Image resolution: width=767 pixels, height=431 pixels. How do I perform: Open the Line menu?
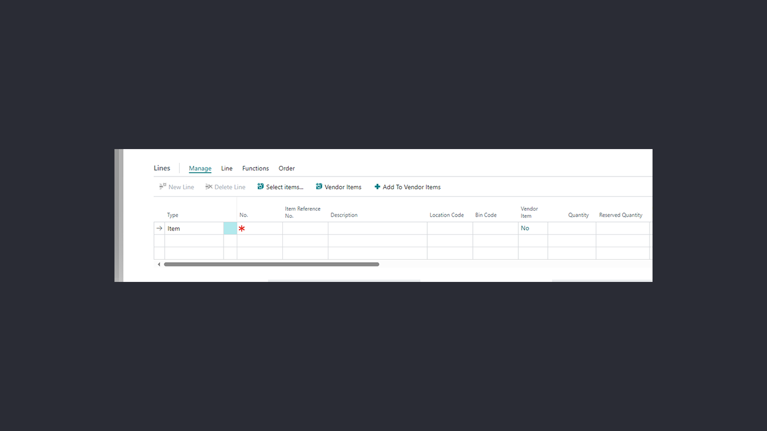pos(227,168)
